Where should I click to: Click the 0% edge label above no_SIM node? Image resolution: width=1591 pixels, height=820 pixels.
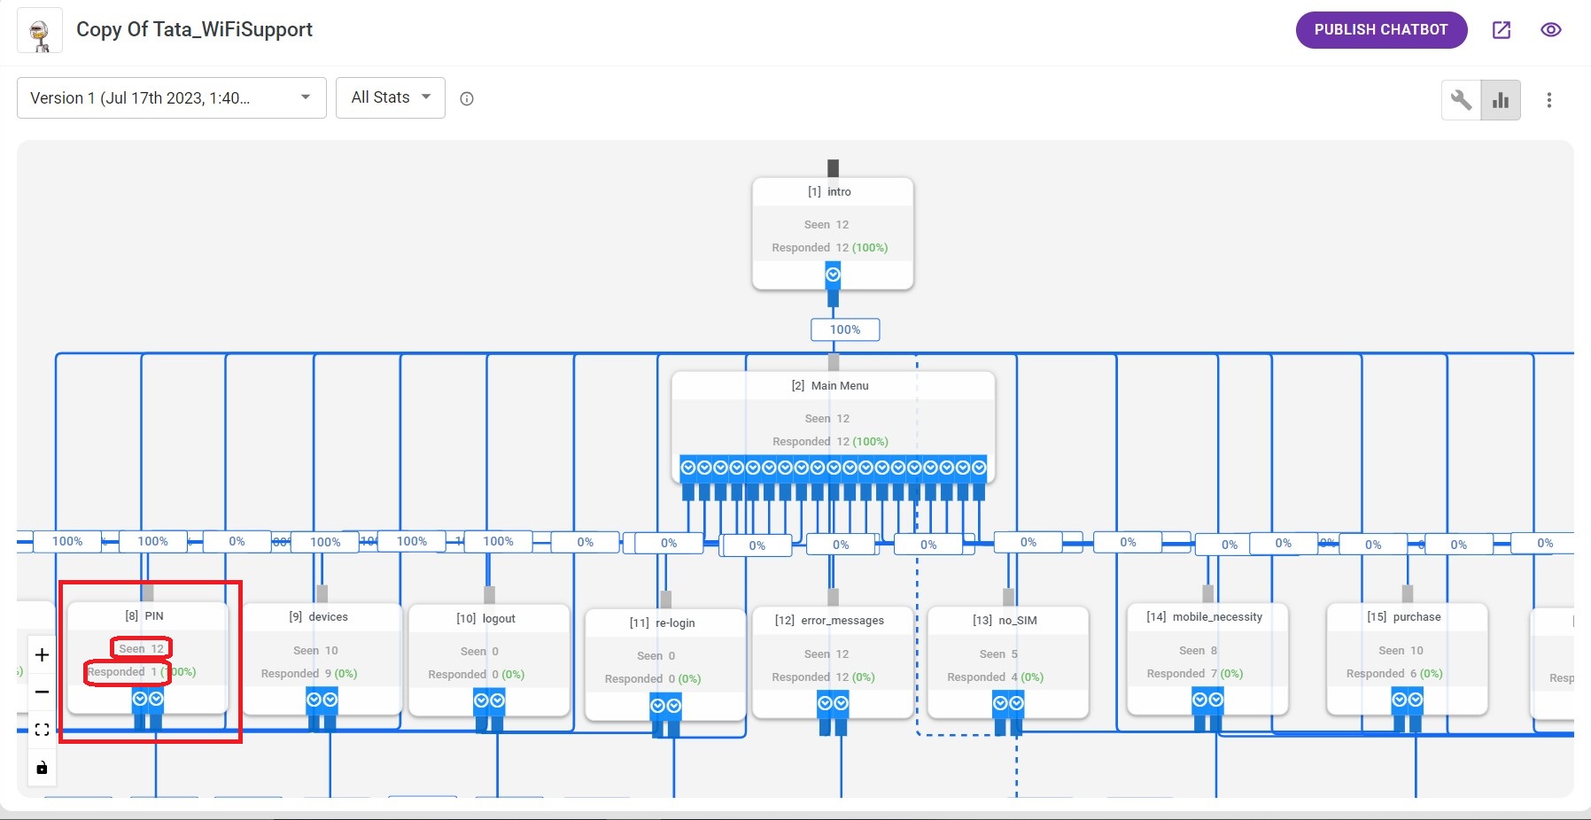pos(1028,542)
